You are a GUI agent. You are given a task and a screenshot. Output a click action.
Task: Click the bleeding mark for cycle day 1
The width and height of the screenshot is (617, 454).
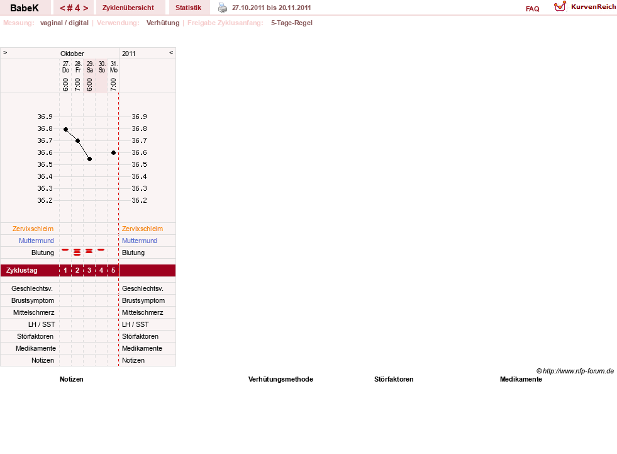tap(65, 249)
